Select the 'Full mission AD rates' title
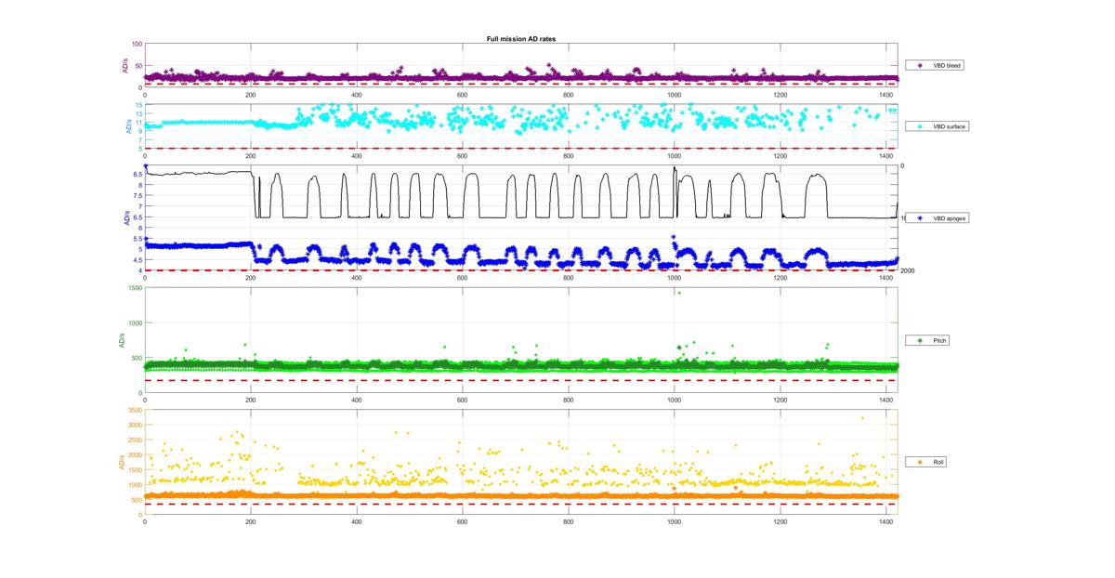The height and width of the screenshot is (578, 1115). pos(521,38)
